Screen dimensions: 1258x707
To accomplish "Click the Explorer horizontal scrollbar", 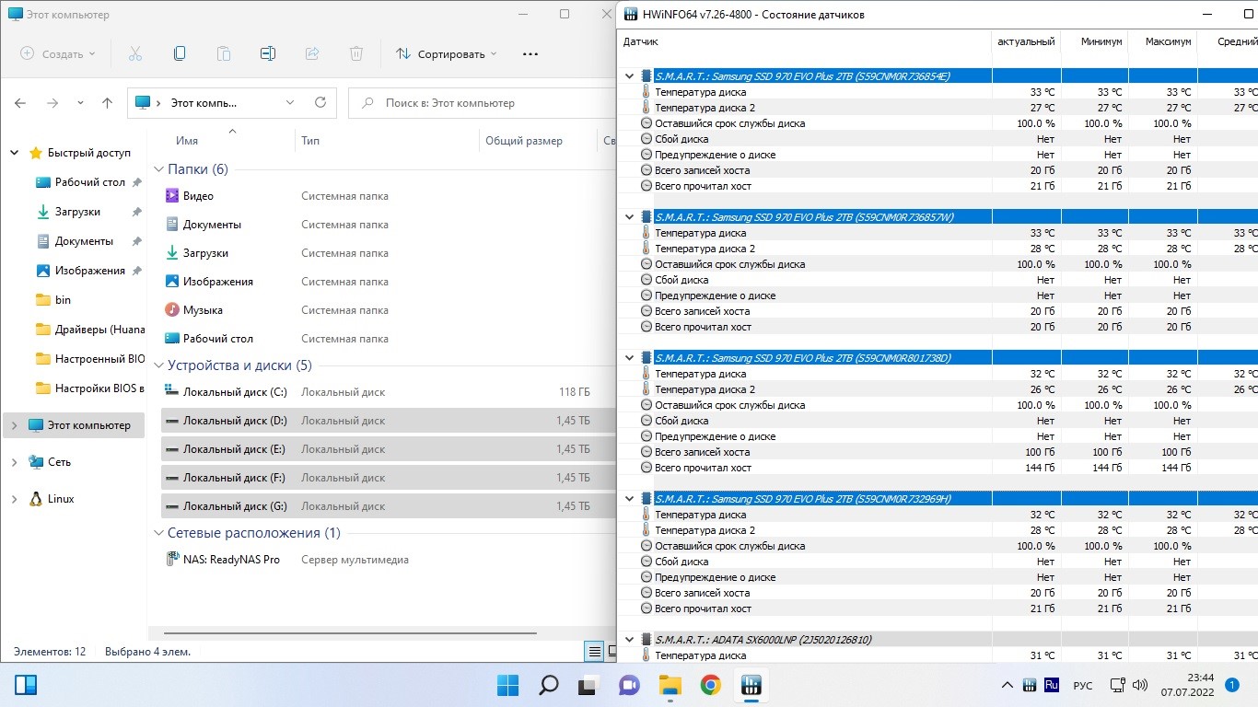I will click(x=349, y=633).
